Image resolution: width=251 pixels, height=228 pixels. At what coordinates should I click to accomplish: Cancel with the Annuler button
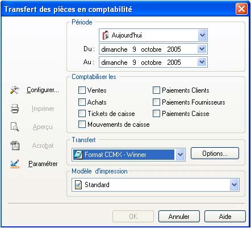[179, 216]
